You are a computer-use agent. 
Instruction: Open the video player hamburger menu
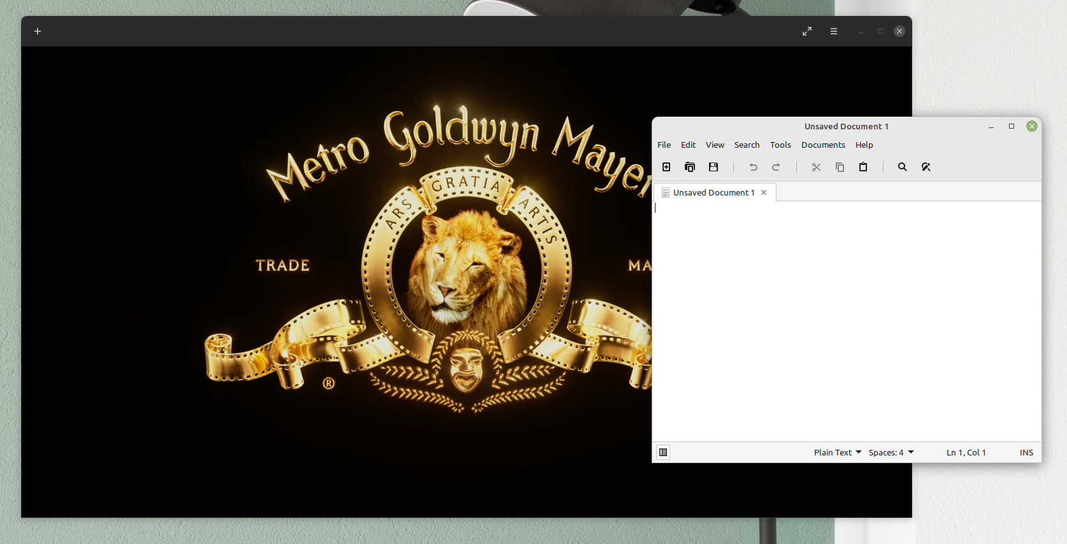(834, 31)
